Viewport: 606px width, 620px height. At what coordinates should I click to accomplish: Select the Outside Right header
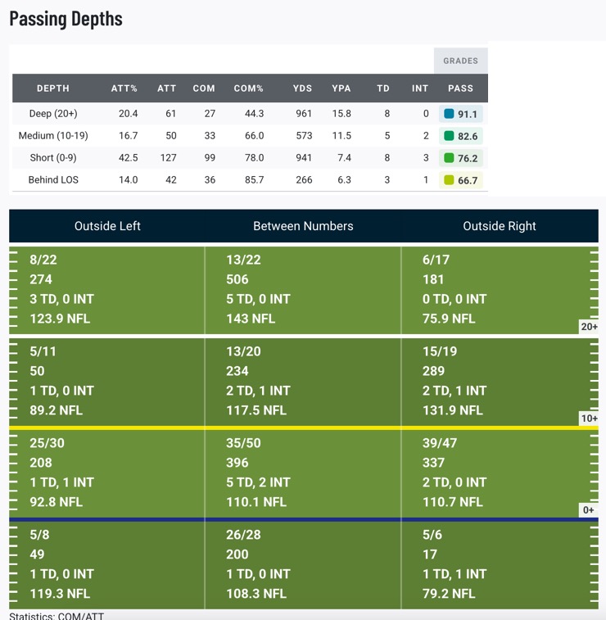pyautogui.click(x=500, y=226)
